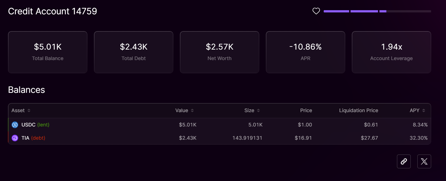
Task: Click the health factor progress bar
Action: pyautogui.click(x=377, y=11)
